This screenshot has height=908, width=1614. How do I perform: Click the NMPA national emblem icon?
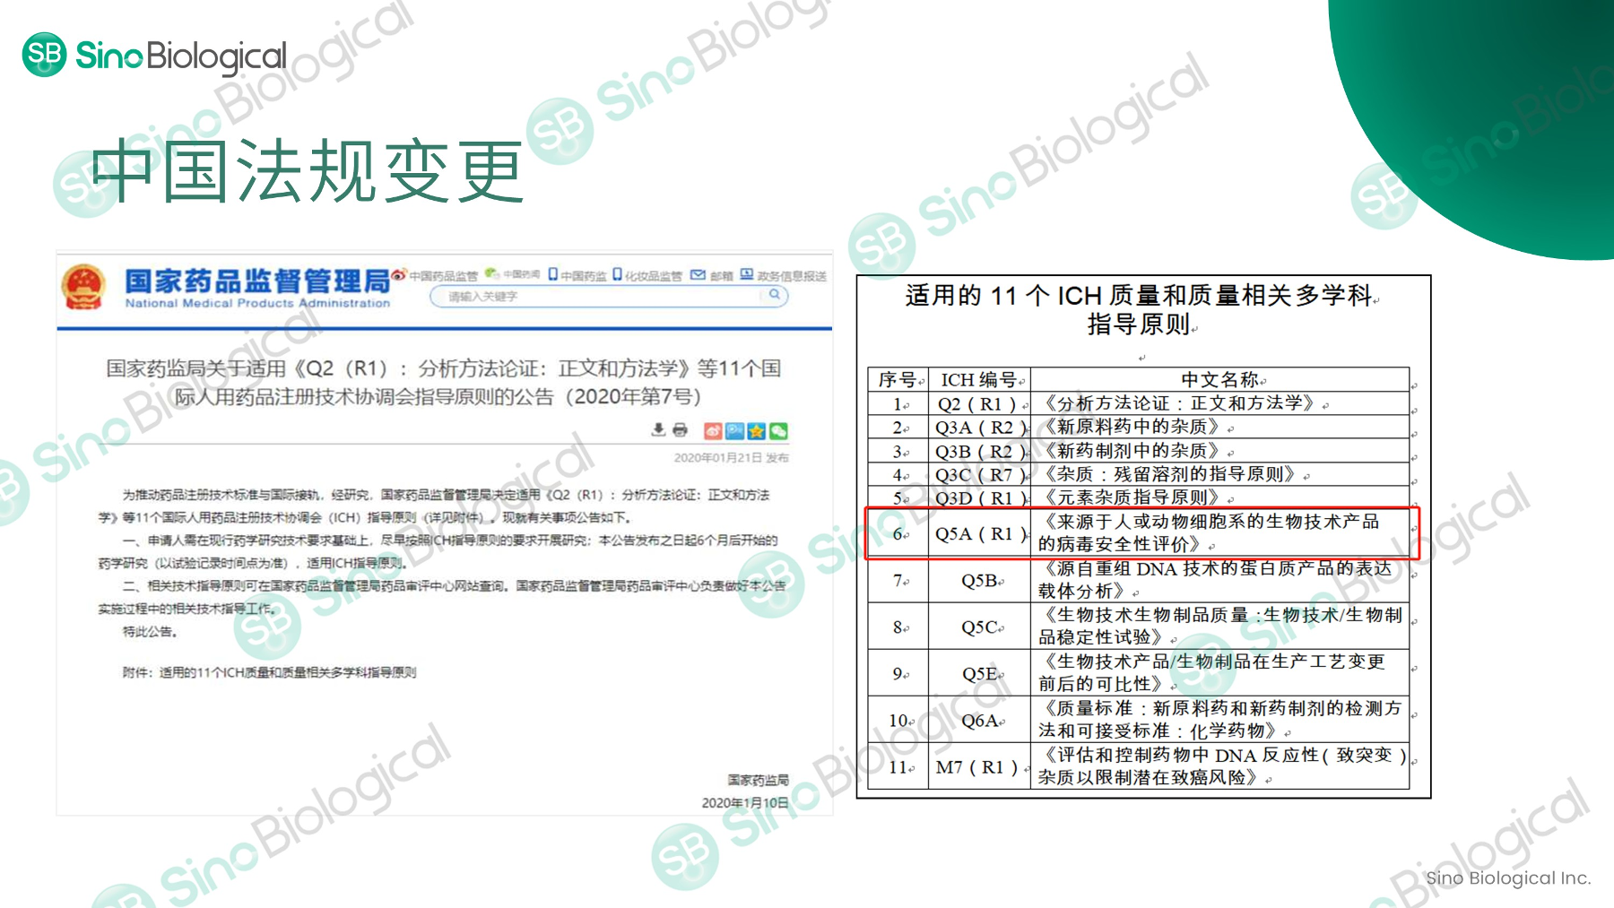83,287
